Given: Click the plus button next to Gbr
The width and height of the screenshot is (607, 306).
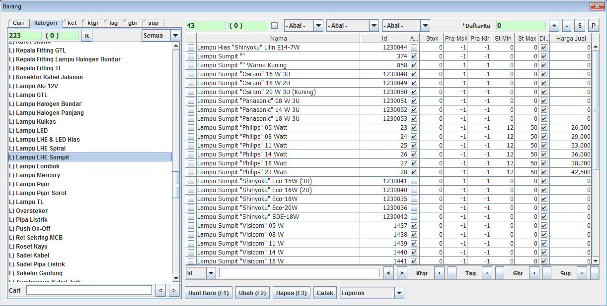Looking at the screenshot, I should point(534,273).
